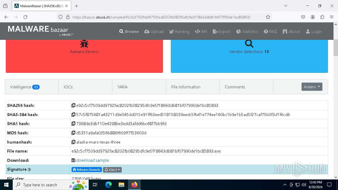The image size is (338, 190).
Task: Click the bug icon in red panel
Action: [84, 44]
